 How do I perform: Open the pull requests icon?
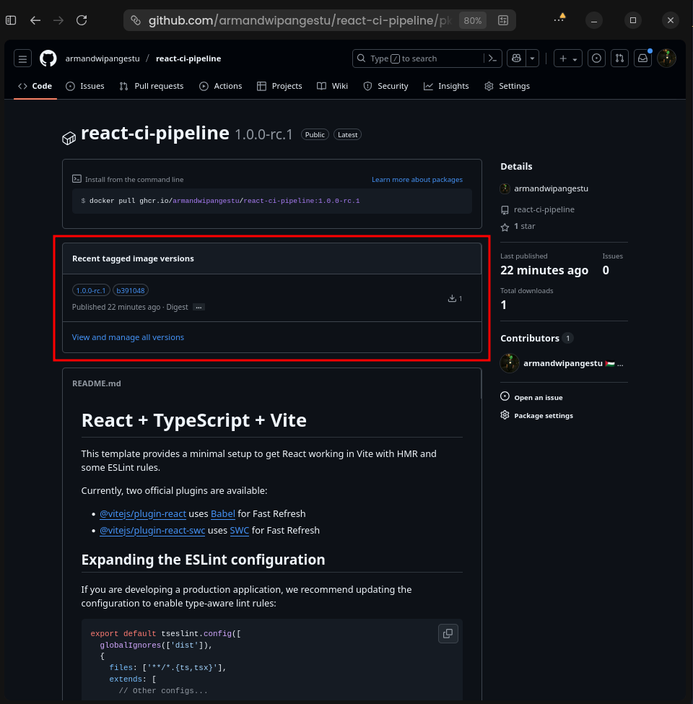619,58
